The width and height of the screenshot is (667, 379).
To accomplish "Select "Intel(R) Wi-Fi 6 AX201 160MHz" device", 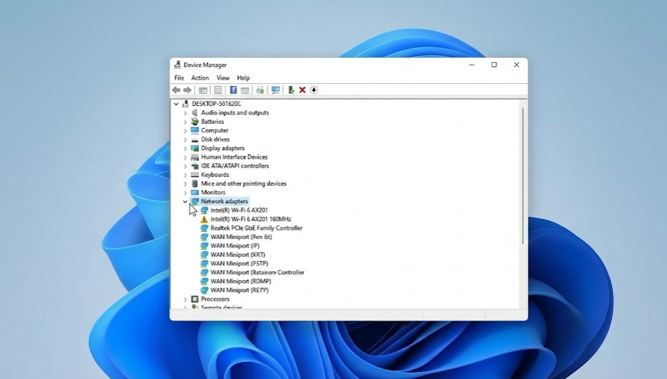I will (251, 219).
